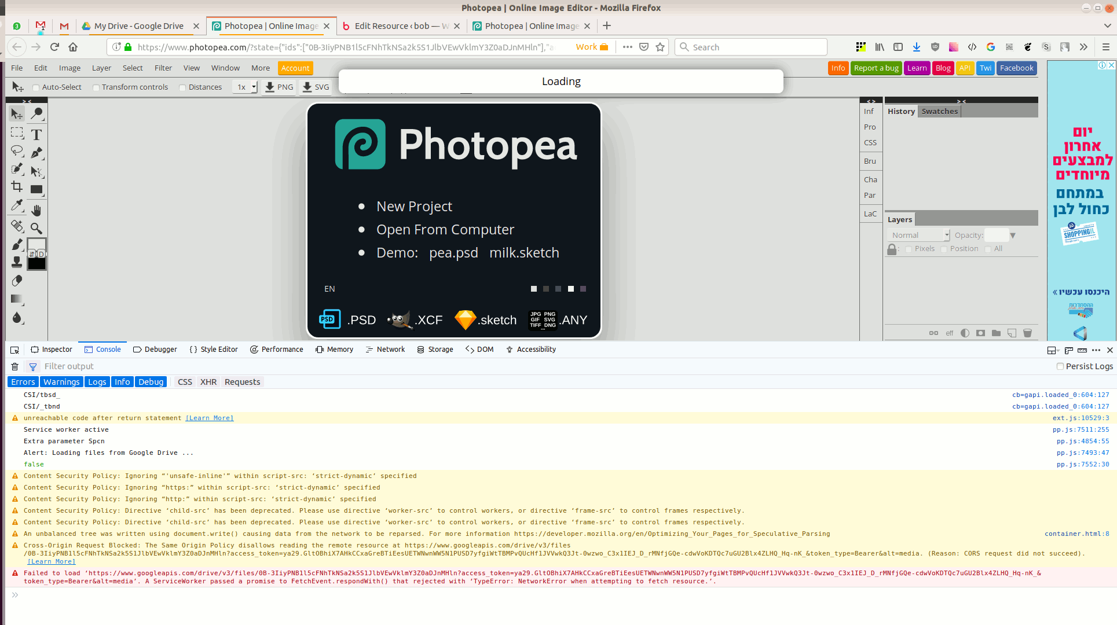The width and height of the screenshot is (1117, 625).
Task: Enable Auto-Select checkbox
Action: (x=36, y=87)
